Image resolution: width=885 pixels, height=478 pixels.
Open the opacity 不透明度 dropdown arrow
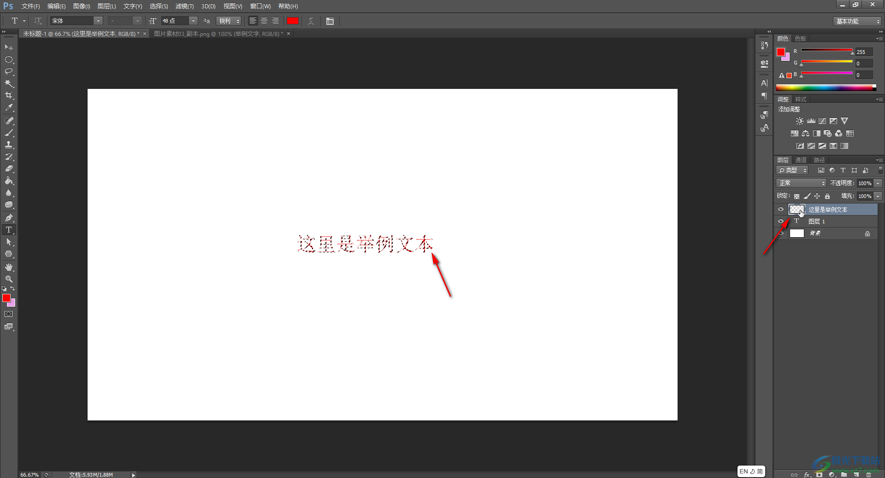click(x=878, y=183)
